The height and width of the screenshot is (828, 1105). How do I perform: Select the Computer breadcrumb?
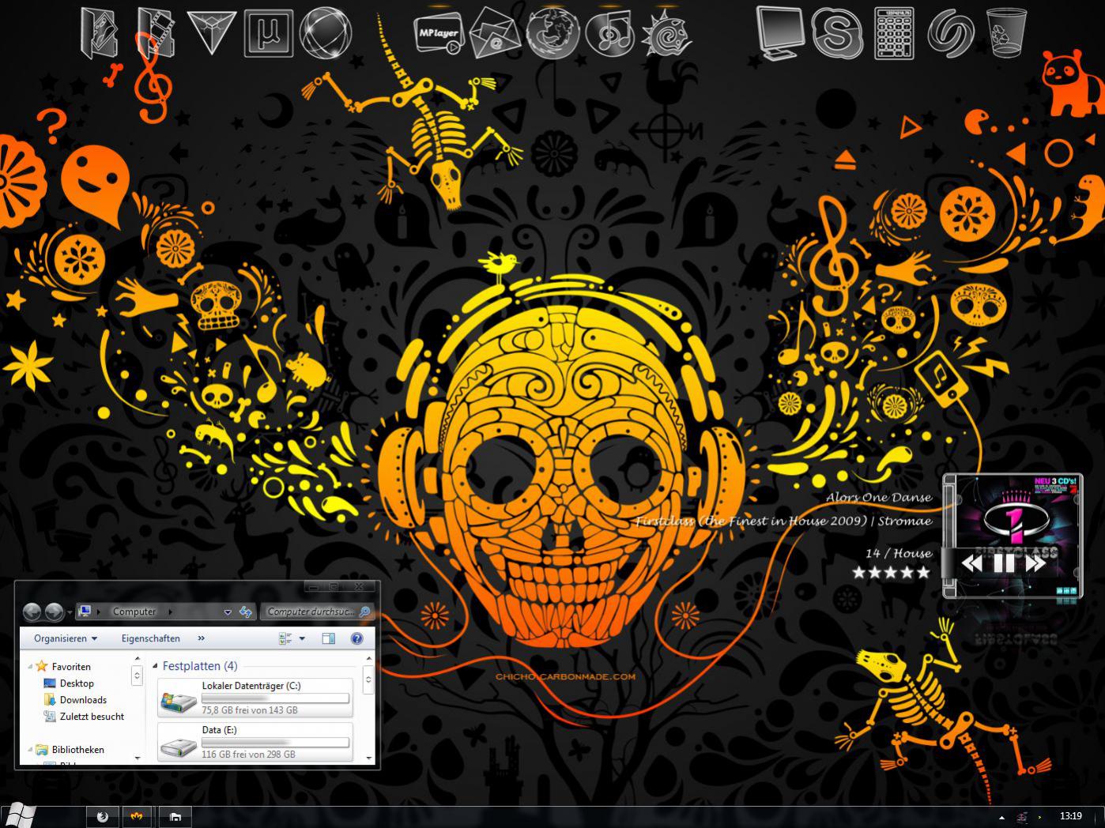pos(134,612)
